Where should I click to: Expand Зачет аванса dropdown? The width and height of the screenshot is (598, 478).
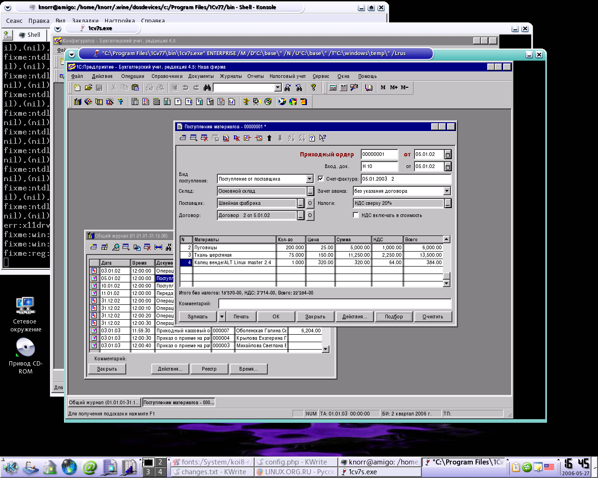pyautogui.click(x=447, y=191)
